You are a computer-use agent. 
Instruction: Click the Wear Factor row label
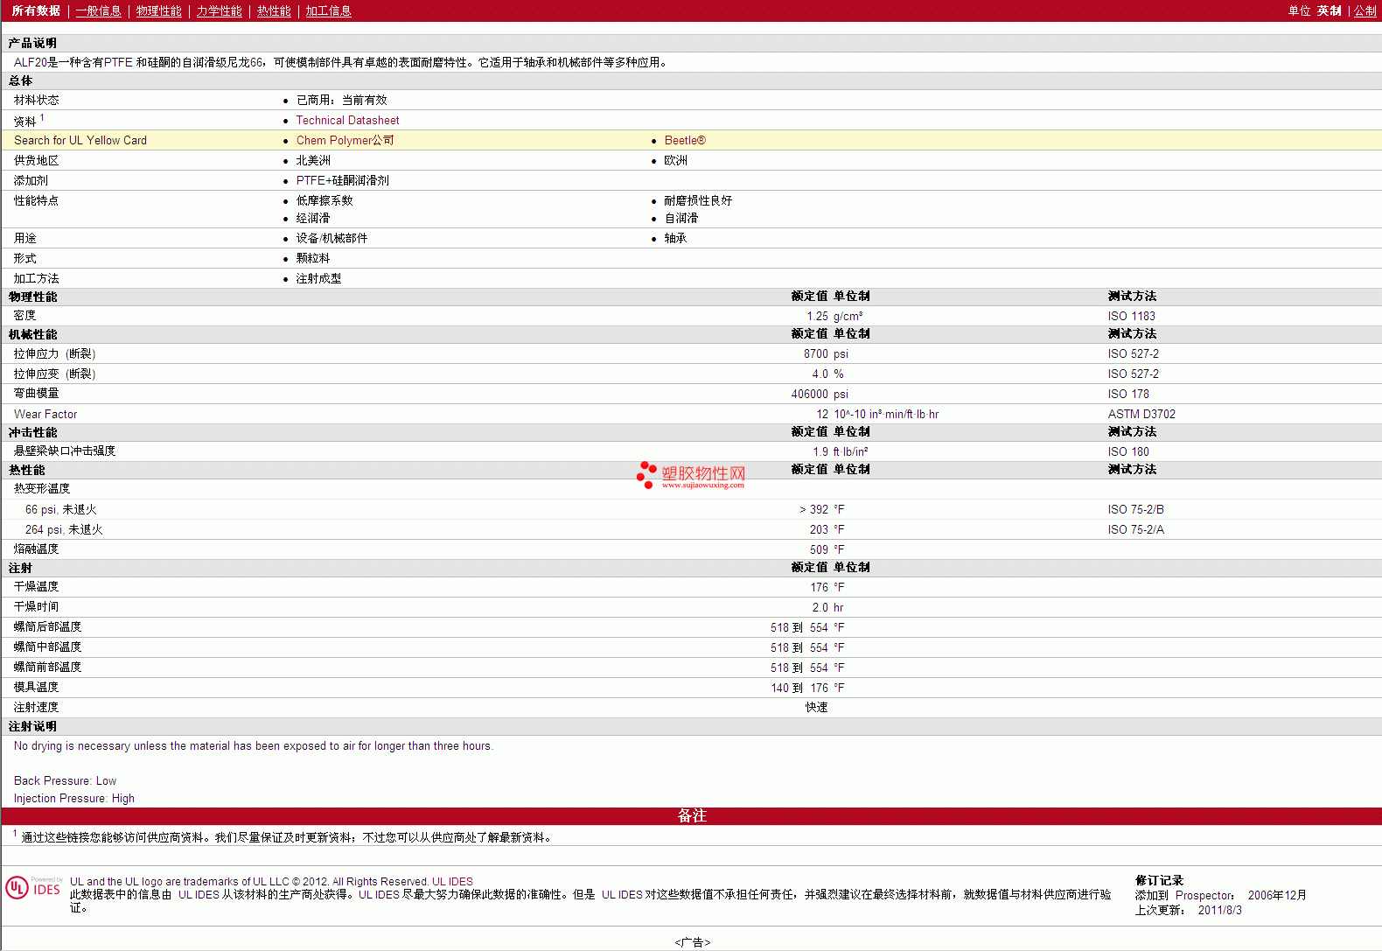coord(45,414)
